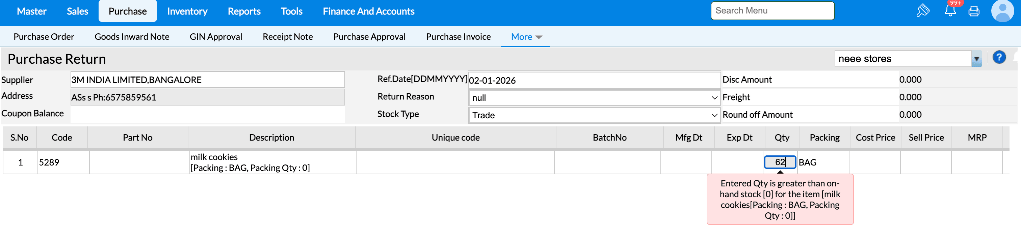Open the Inventory menu

187,11
